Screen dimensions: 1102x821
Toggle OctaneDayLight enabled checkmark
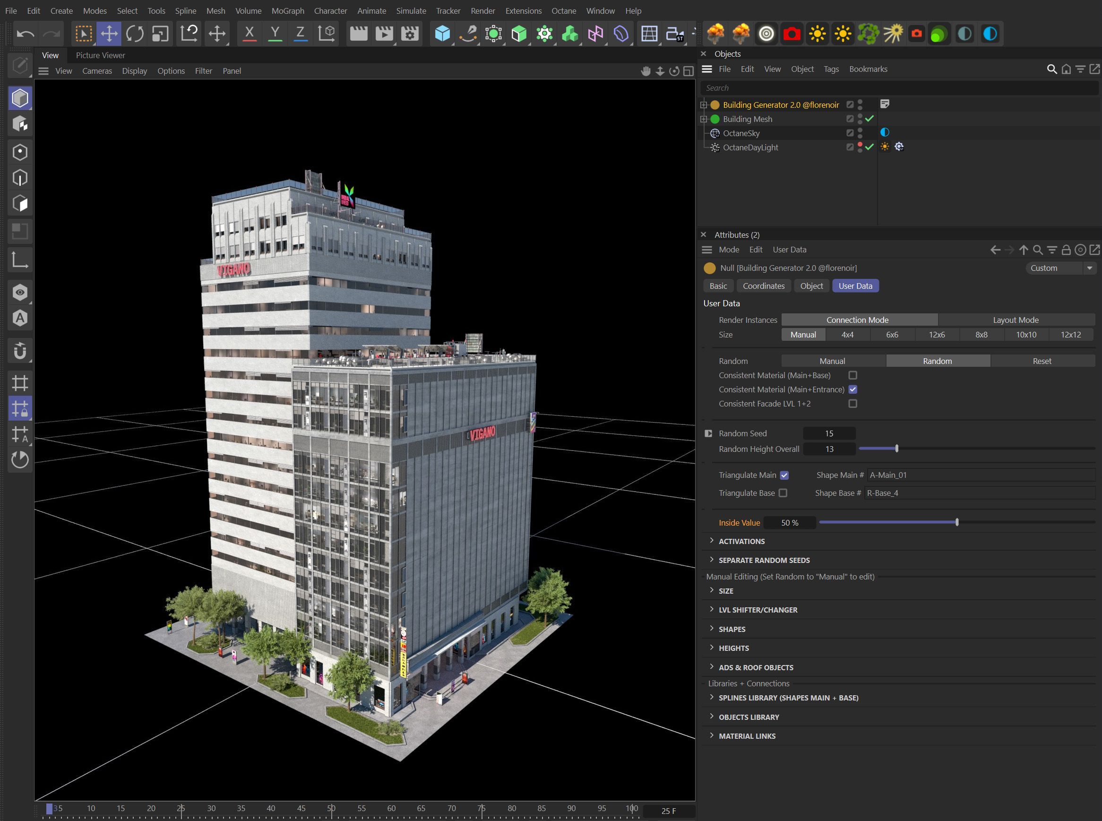pos(870,147)
